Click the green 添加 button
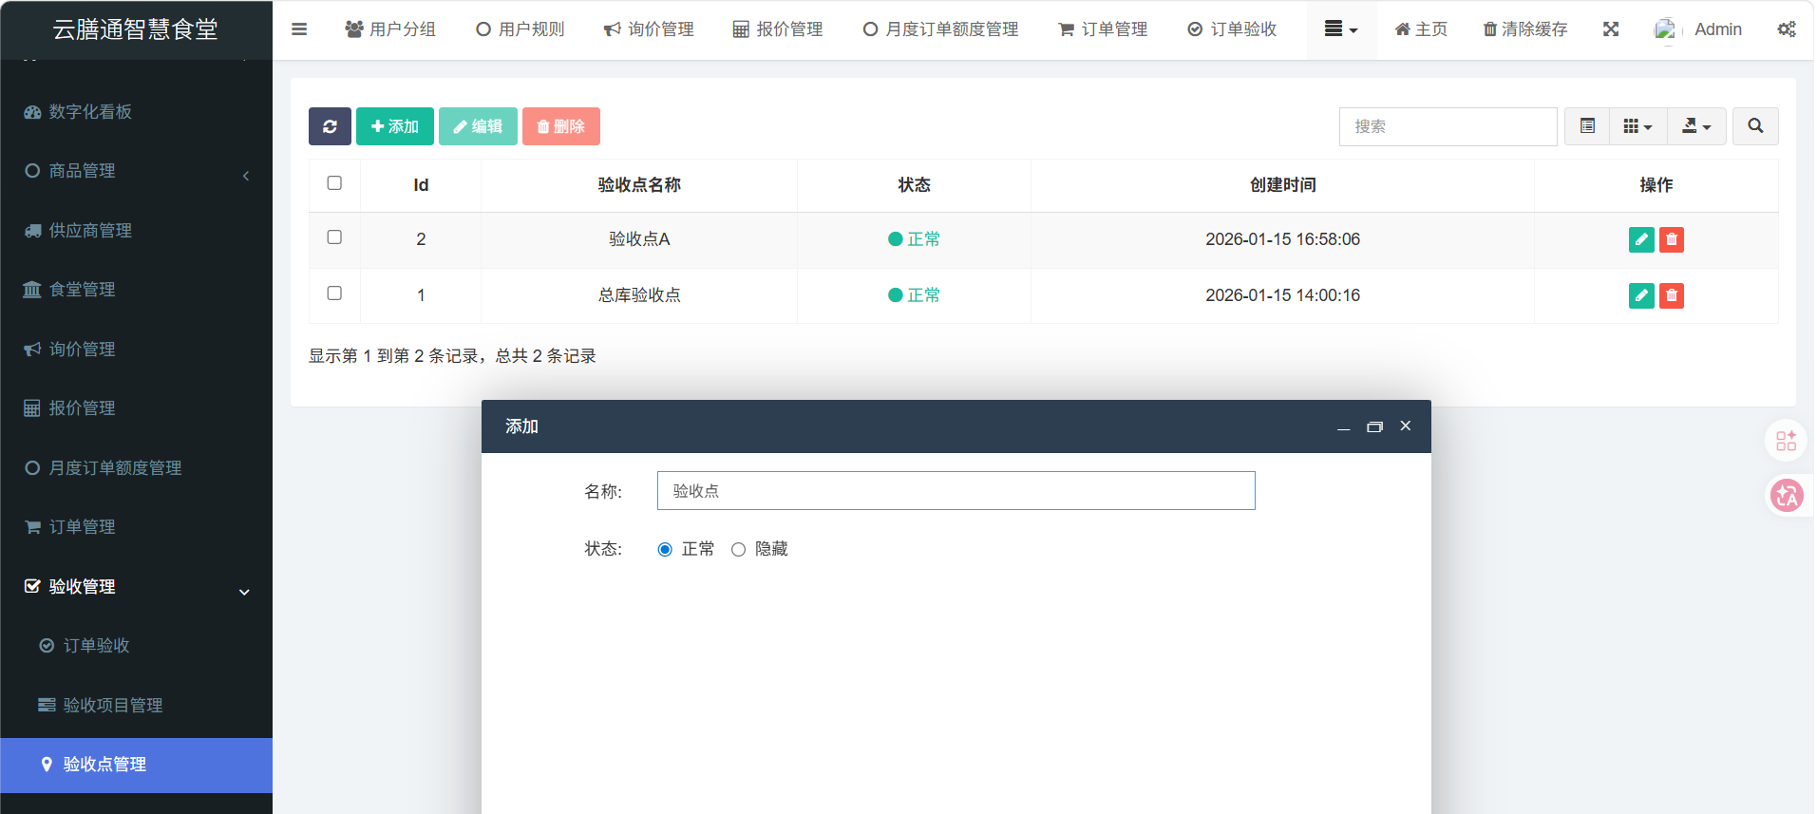 [x=394, y=126]
